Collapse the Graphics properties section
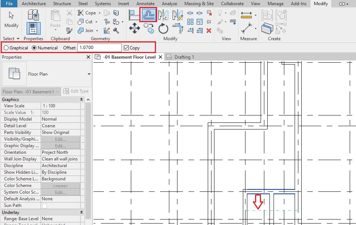This screenshot has width=356, height=225. (81, 100)
